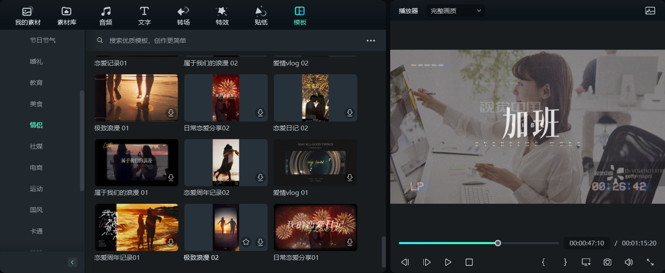Click the volume speaker icon

click(628, 262)
